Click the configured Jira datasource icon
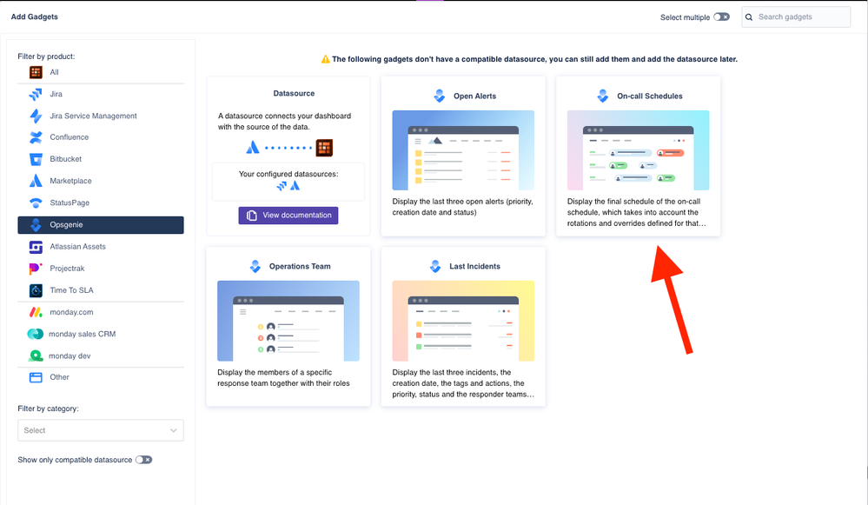Viewport: 868px width, 505px height. (282, 186)
